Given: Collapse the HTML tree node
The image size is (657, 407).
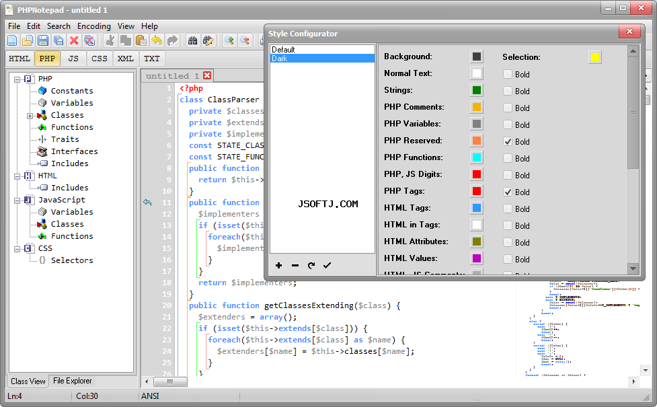Looking at the screenshot, I should pyautogui.click(x=17, y=176).
